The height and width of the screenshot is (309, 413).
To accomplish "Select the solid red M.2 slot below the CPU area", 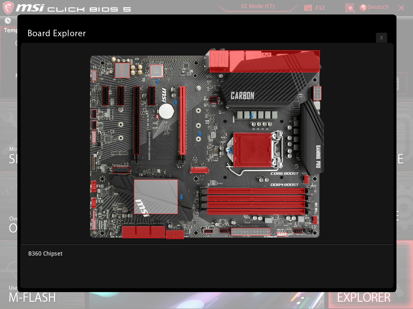I will [x=200, y=170].
